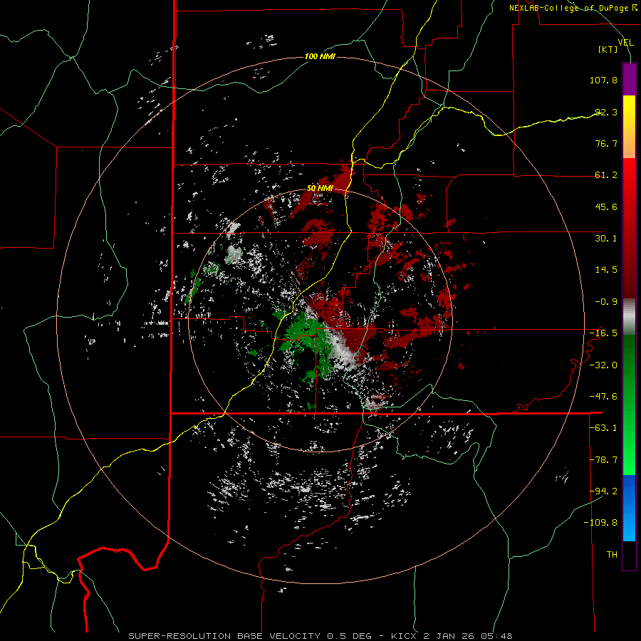Select the 76.7 velocity scale value
The height and width of the screenshot is (641, 641).
point(606,143)
